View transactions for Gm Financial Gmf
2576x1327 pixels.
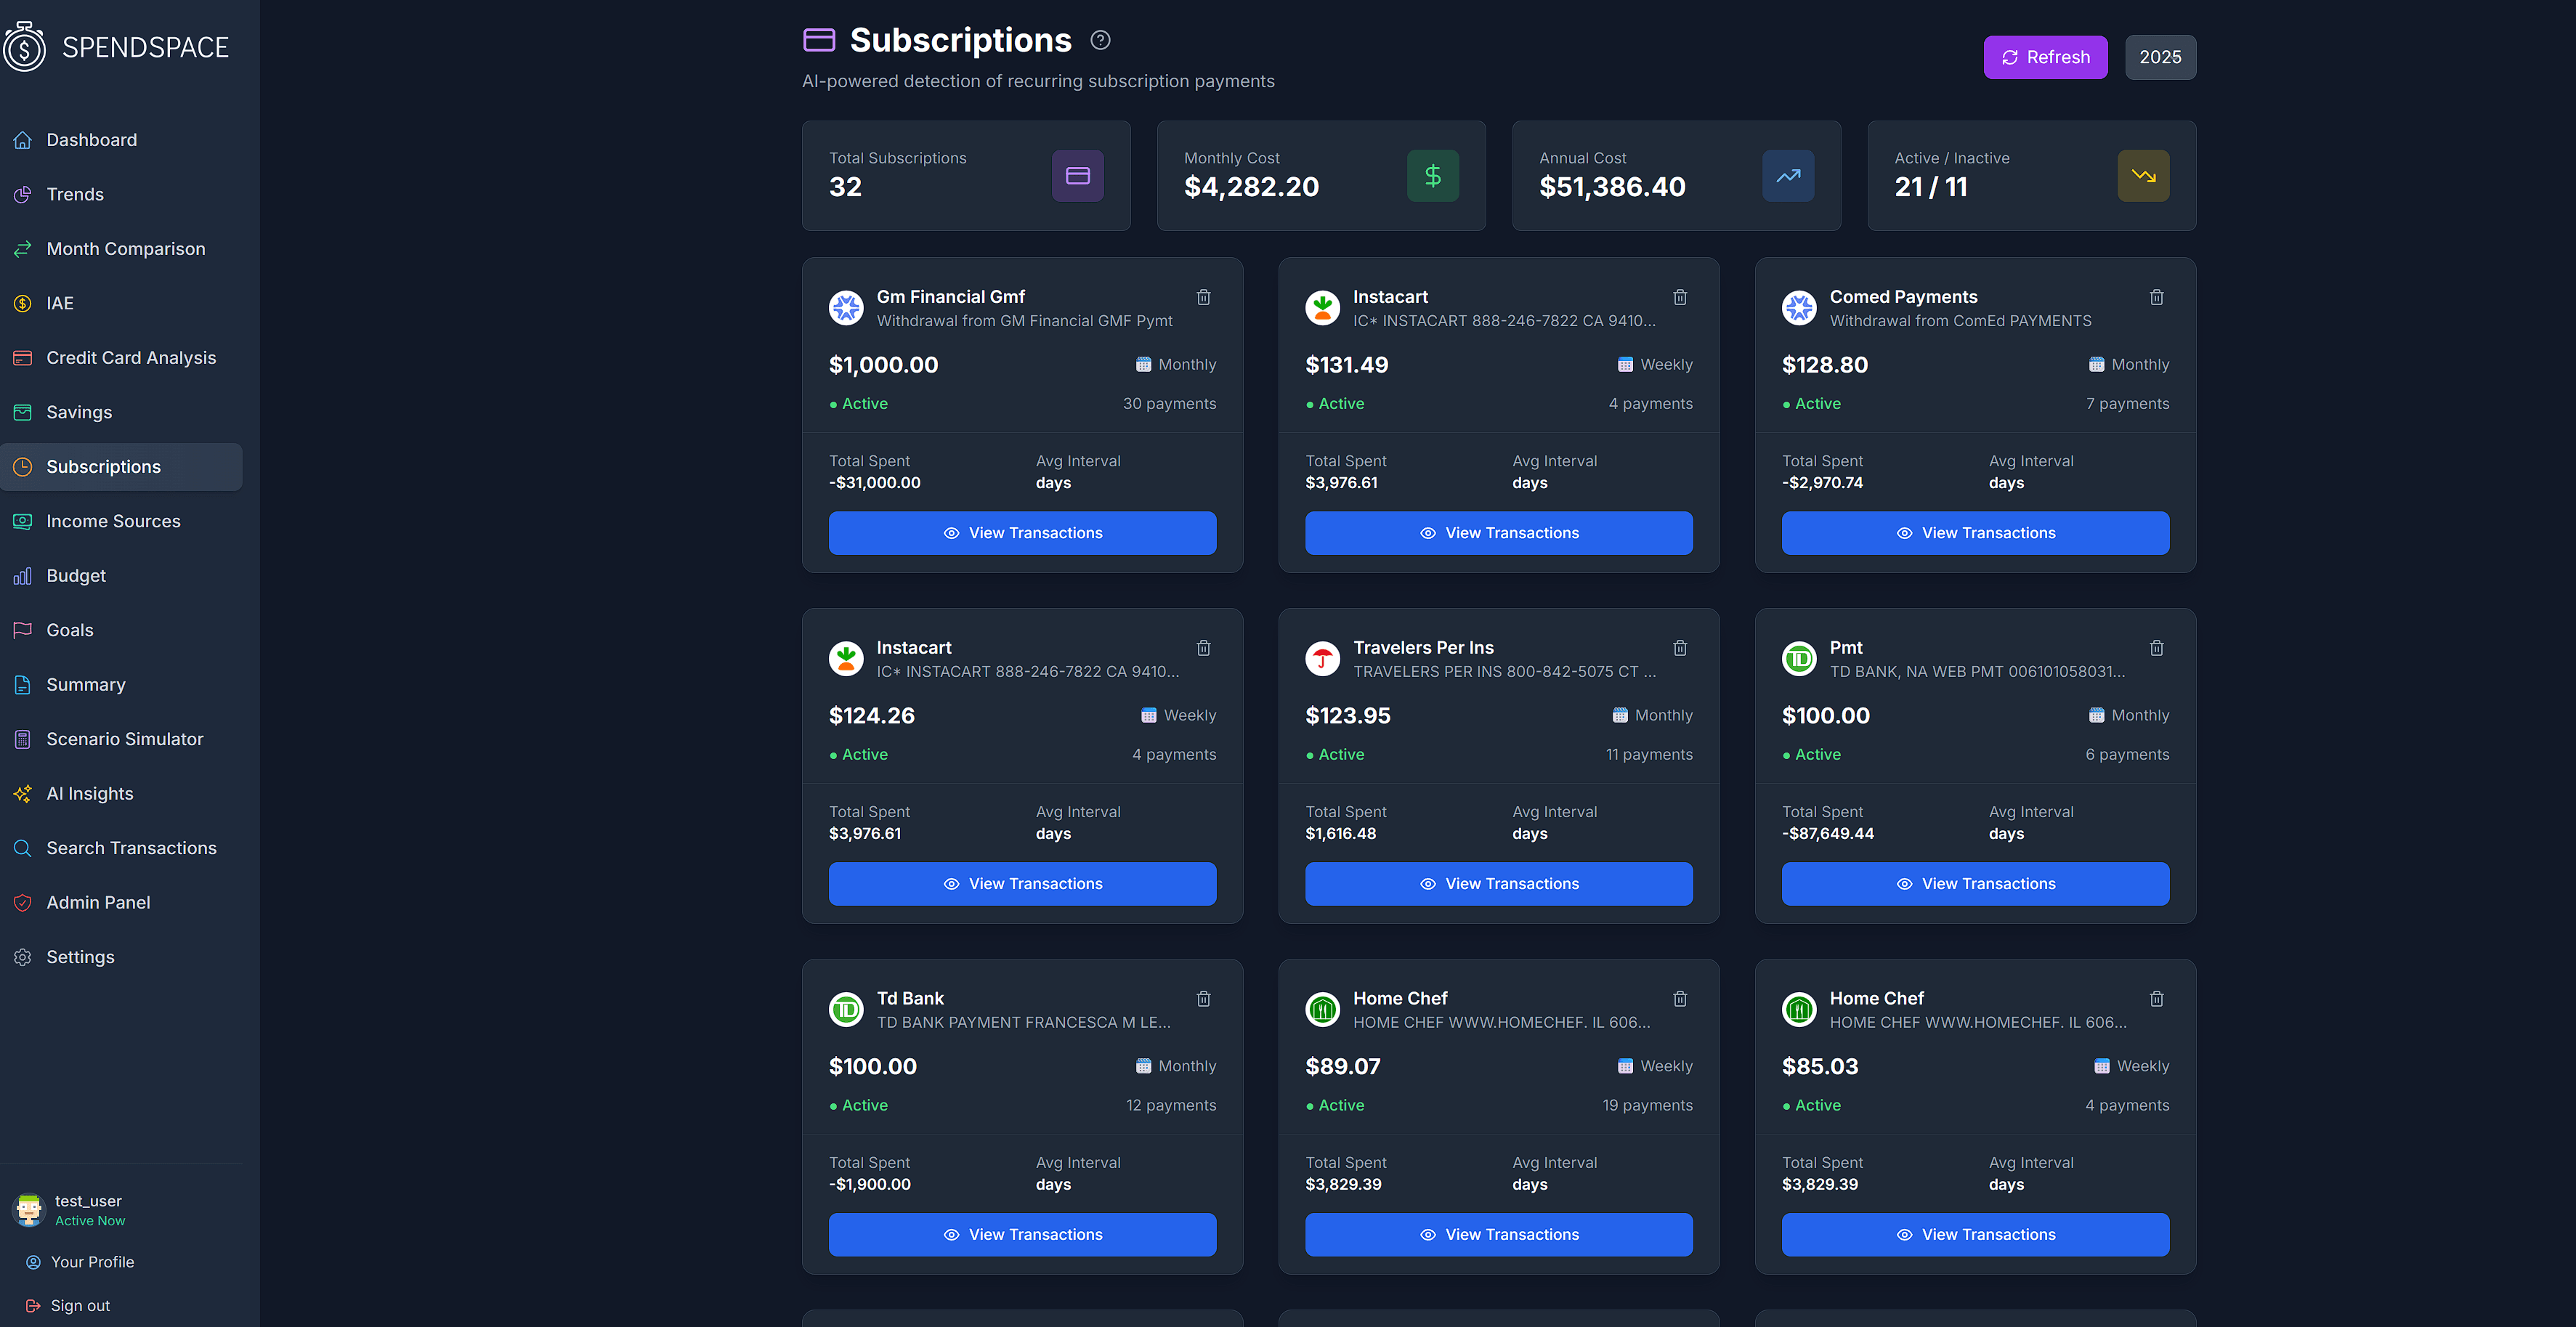1022,533
